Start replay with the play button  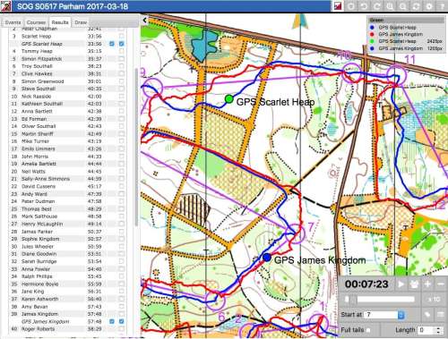point(401,284)
